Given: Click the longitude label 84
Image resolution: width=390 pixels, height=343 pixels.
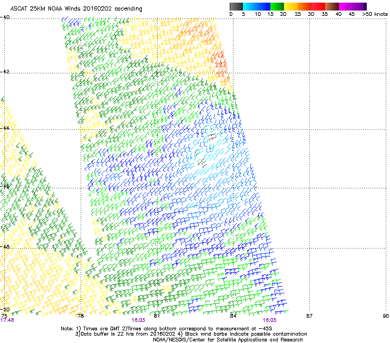Looking at the screenshot, I should [233, 316].
